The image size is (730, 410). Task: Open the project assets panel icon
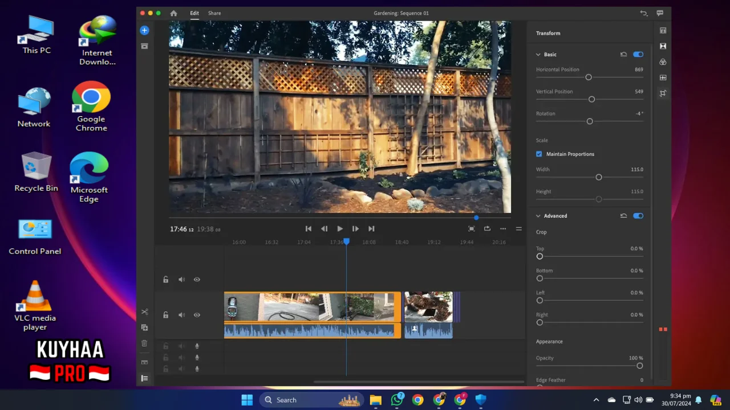144,46
